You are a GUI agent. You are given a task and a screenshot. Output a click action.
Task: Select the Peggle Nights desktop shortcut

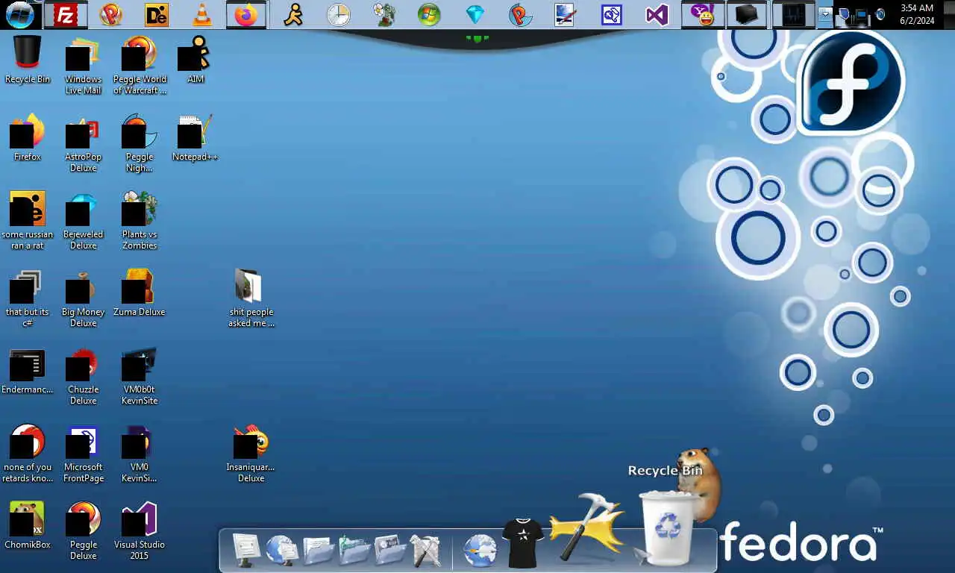click(x=140, y=143)
